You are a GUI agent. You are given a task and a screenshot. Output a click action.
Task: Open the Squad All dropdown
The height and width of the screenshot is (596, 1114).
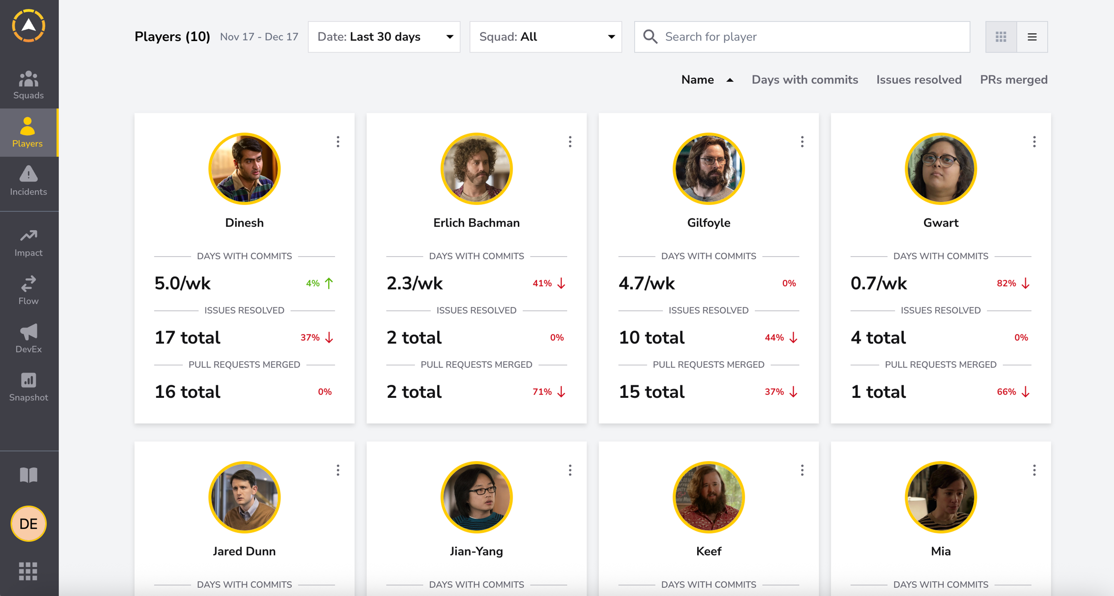[x=545, y=37]
